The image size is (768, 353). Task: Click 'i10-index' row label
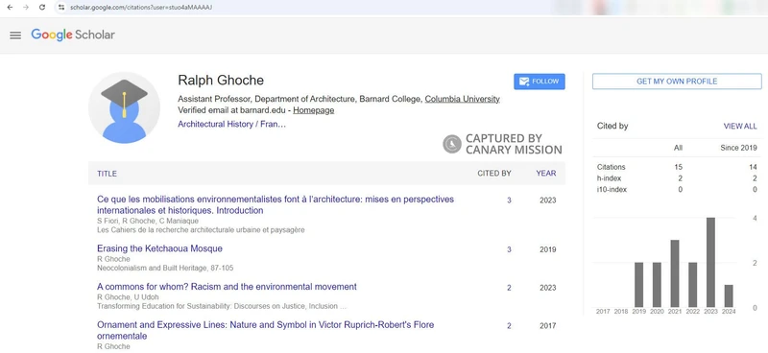[x=612, y=190]
